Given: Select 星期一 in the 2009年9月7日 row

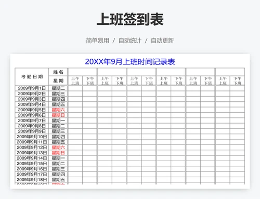Looking at the screenshot, I should 58,121.
